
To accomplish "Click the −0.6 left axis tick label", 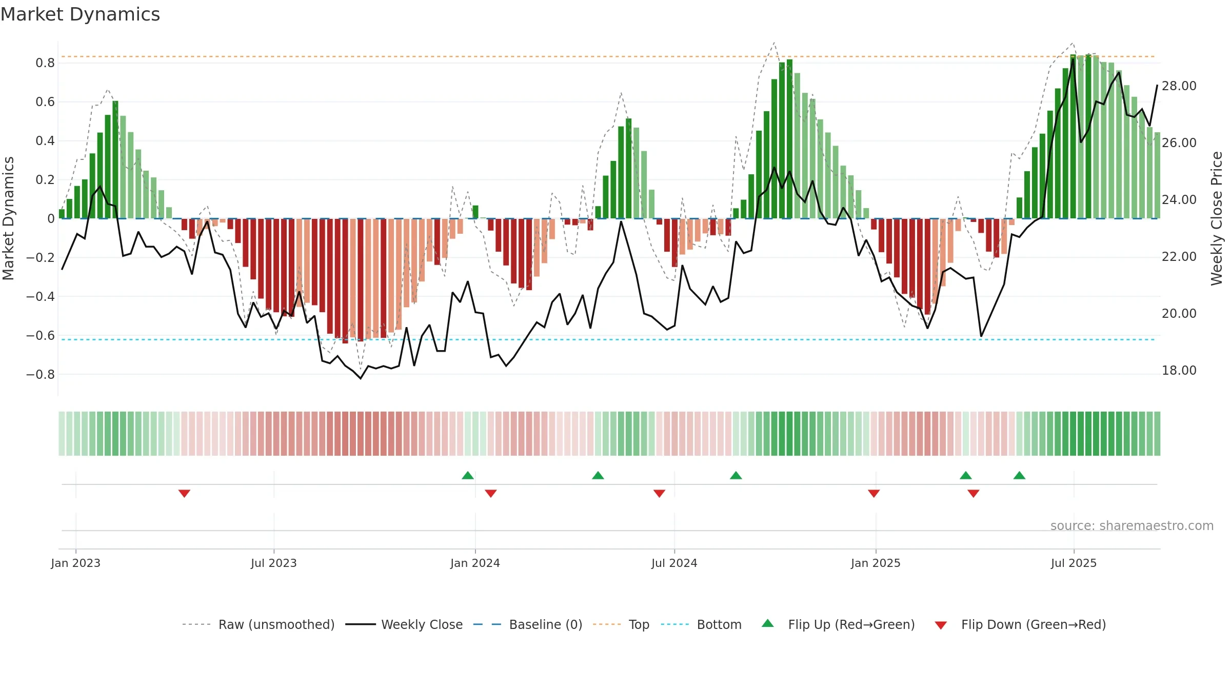I will tap(41, 335).
